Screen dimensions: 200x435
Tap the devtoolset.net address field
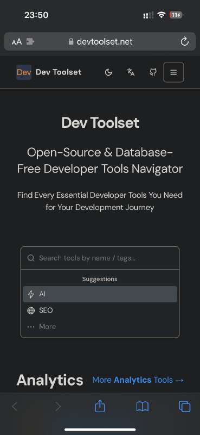pyautogui.click(x=100, y=42)
